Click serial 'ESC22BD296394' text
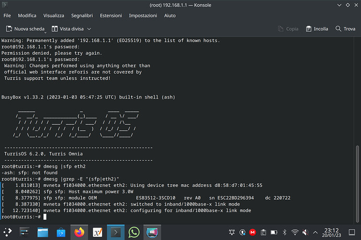Image resolution: width=361 pixels, height=240 pixels. click(235, 198)
